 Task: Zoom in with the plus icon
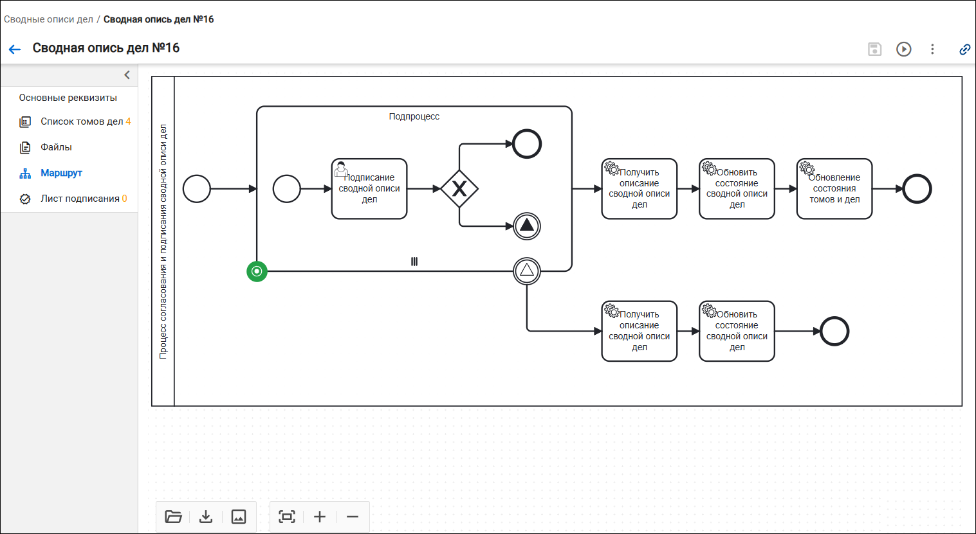click(x=320, y=517)
